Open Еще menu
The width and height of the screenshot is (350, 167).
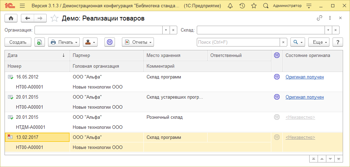[x=319, y=42]
